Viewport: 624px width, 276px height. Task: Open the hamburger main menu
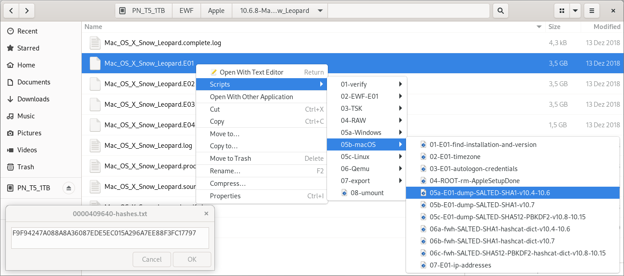click(x=591, y=11)
